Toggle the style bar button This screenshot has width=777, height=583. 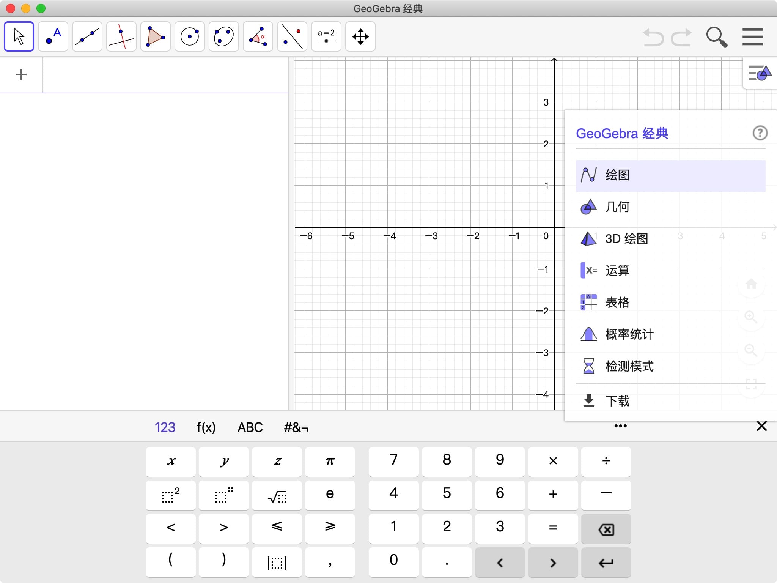click(x=760, y=73)
